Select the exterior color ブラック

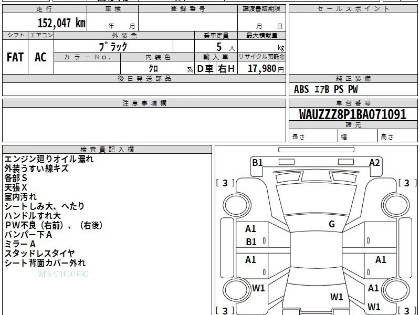pyautogui.click(x=113, y=47)
